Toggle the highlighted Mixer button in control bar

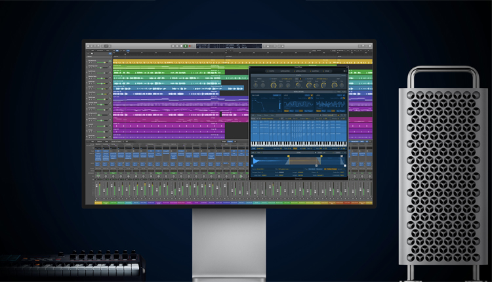click(106, 46)
